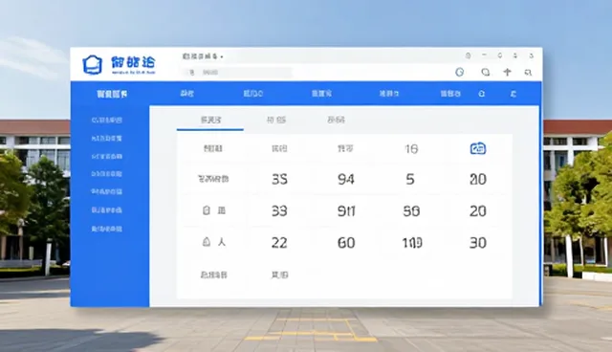
Task: Click the bottom row label below the 22 row
Action: 213,275
